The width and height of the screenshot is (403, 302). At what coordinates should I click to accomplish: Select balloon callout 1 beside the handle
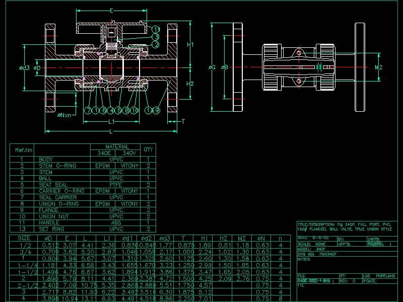pyautogui.click(x=156, y=29)
